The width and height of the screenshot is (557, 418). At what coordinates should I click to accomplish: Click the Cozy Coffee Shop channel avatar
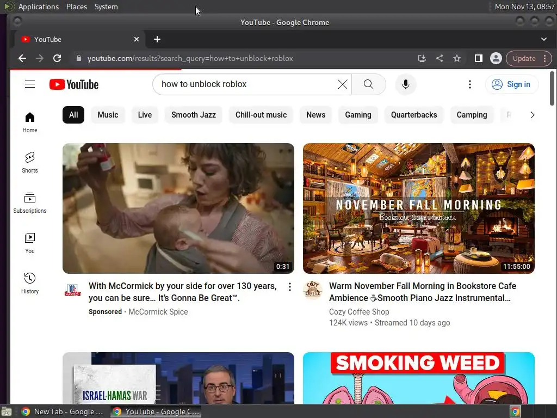click(x=313, y=290)
